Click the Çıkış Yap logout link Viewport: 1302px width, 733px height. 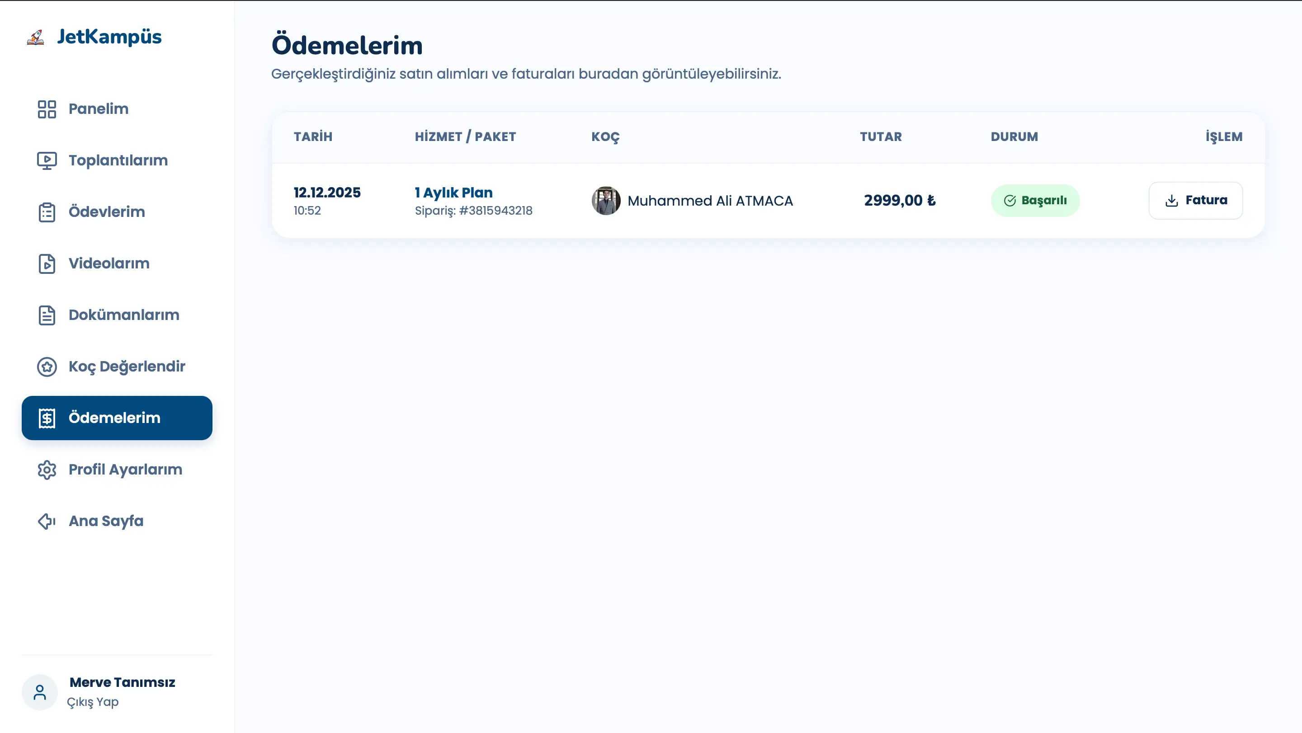coord(93,702)
